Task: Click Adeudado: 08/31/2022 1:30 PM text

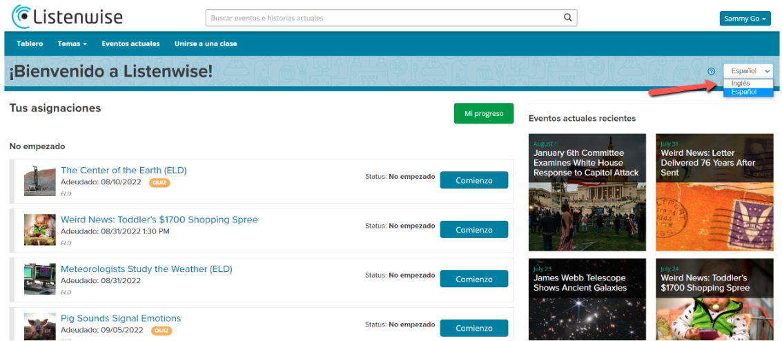Action: point(115,231)
